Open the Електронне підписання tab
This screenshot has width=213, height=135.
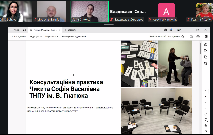74,37
